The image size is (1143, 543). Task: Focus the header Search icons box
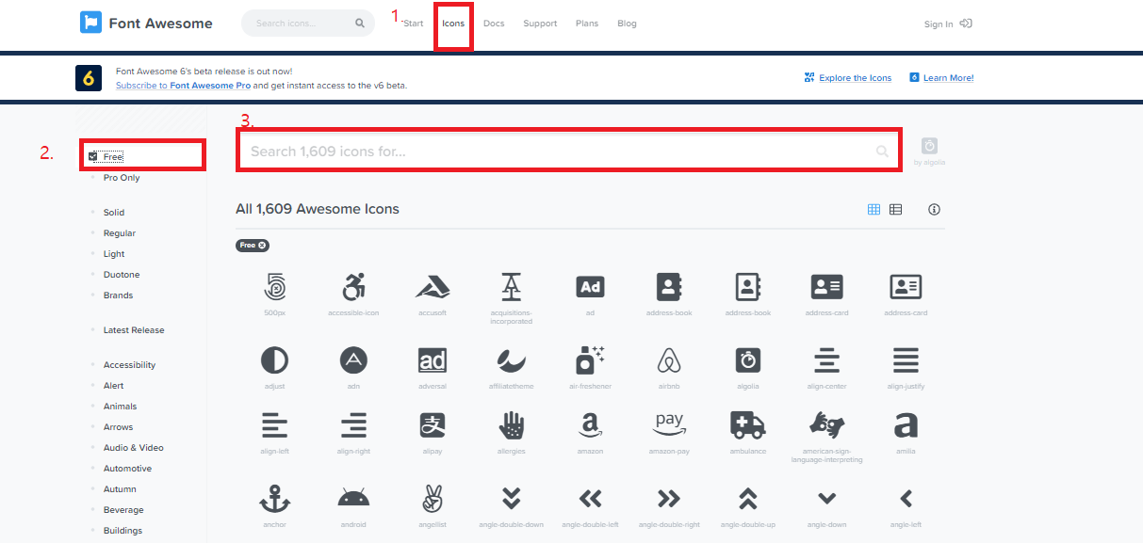click(x=308, y=24)
